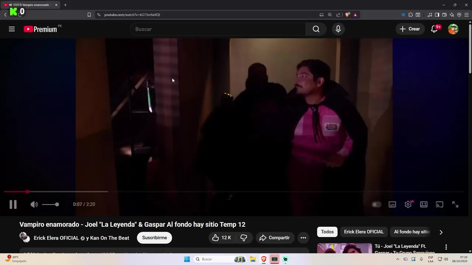This screenshot has width=472, height=265.
Task: Like the video with 12 K likes
Action: [x=222, y=238]
